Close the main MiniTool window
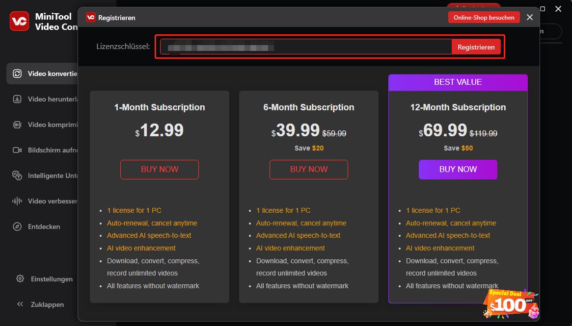The image size is (572, 326). coord(558,9)
